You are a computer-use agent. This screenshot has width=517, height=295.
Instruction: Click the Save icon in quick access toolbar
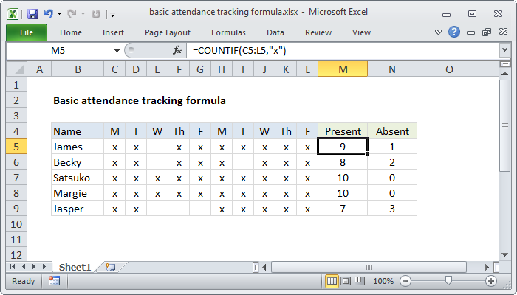click(x=32, y=13)
